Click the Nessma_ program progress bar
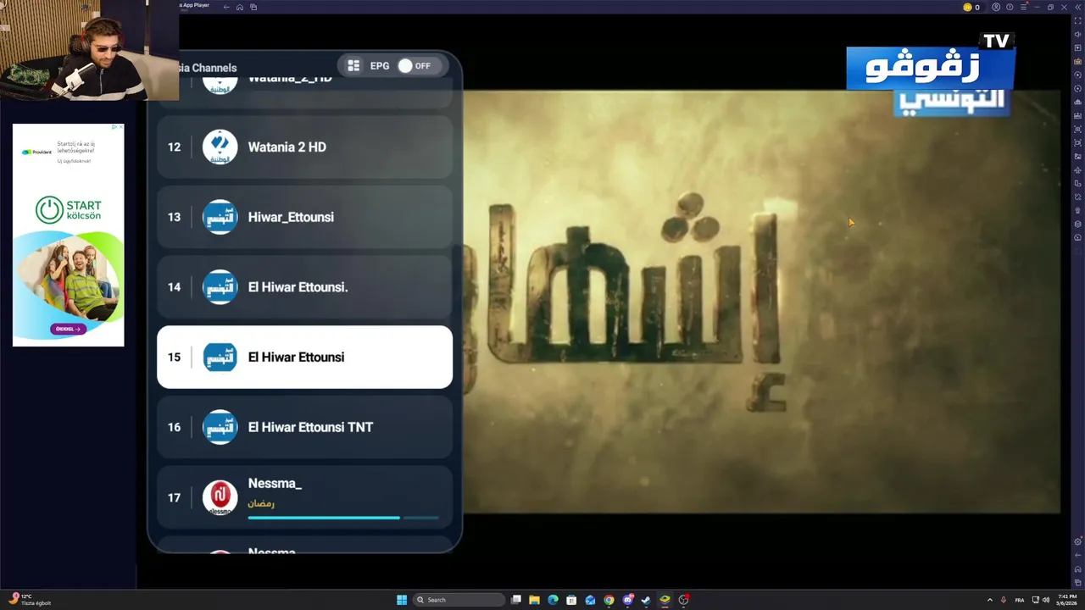 pyautogui.click(x=343, y=517)
